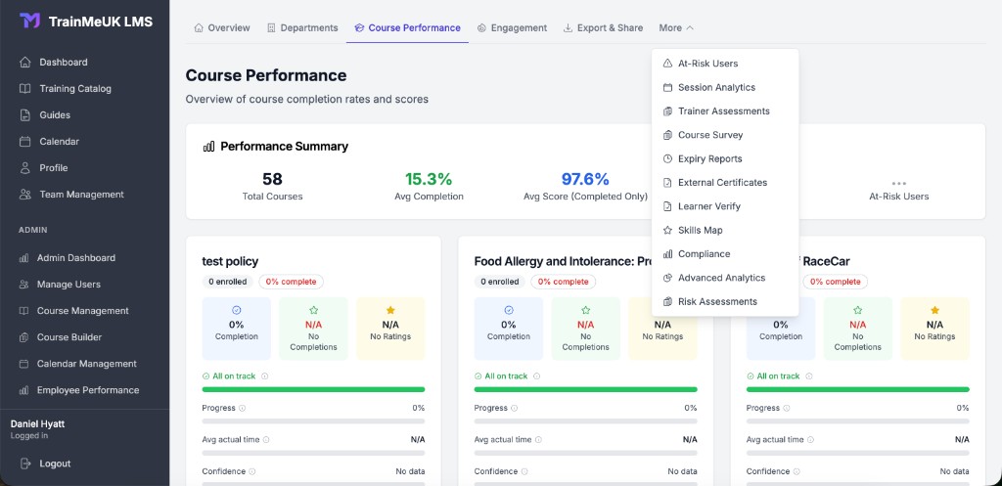The image size is (1002, 486).
Task: Click the More menu chevron arrow
Action: pyautogui.click(x=690, y=28)
